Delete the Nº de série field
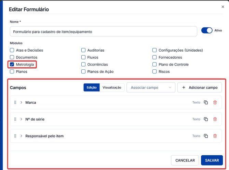Image resolution: width=229 pixels, height=170 pixels. point(215,119)
